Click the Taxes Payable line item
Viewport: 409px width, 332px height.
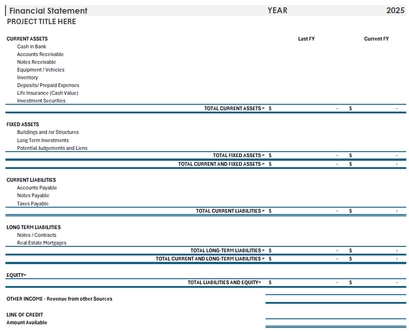point(32,204)
